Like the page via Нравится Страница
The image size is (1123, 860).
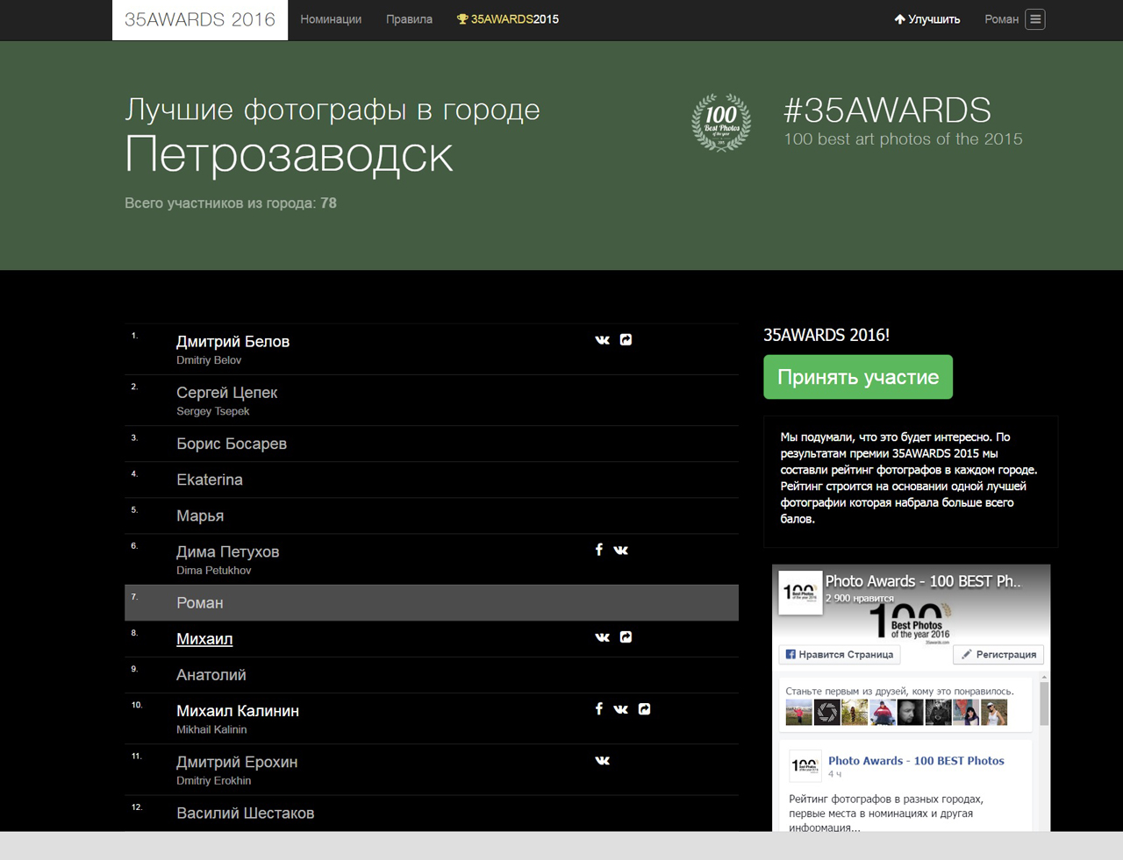840,655
